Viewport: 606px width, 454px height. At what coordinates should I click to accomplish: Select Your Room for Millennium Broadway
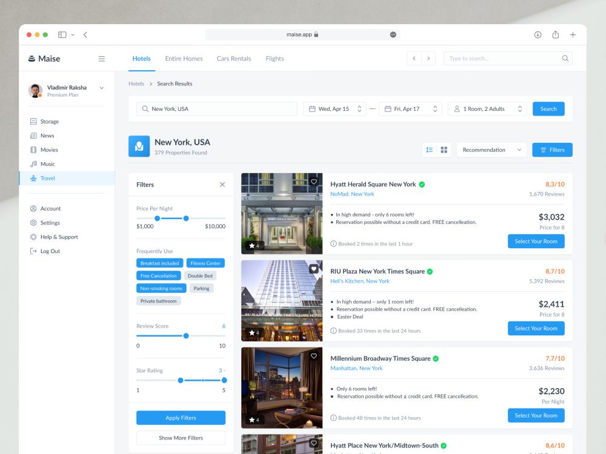click(x=536, y=415)
